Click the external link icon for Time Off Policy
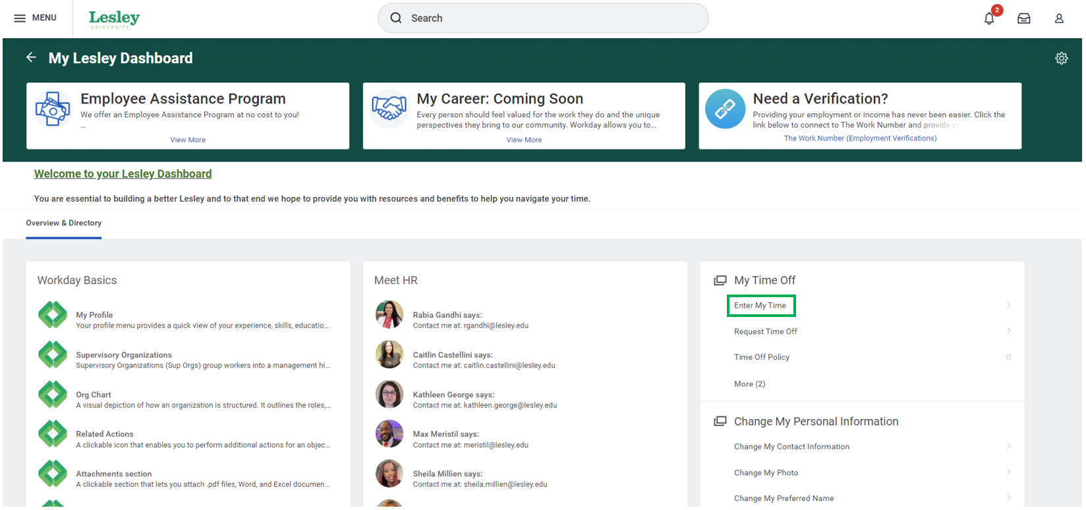Image resolution: width=1086 pixels, height=510 pixels. pyautogui.click(x=1008, y=357)
